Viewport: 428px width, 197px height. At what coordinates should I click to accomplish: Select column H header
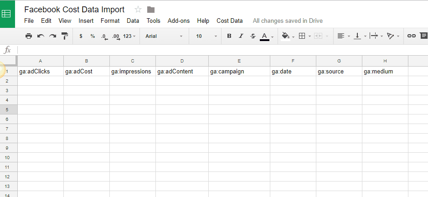385,61
